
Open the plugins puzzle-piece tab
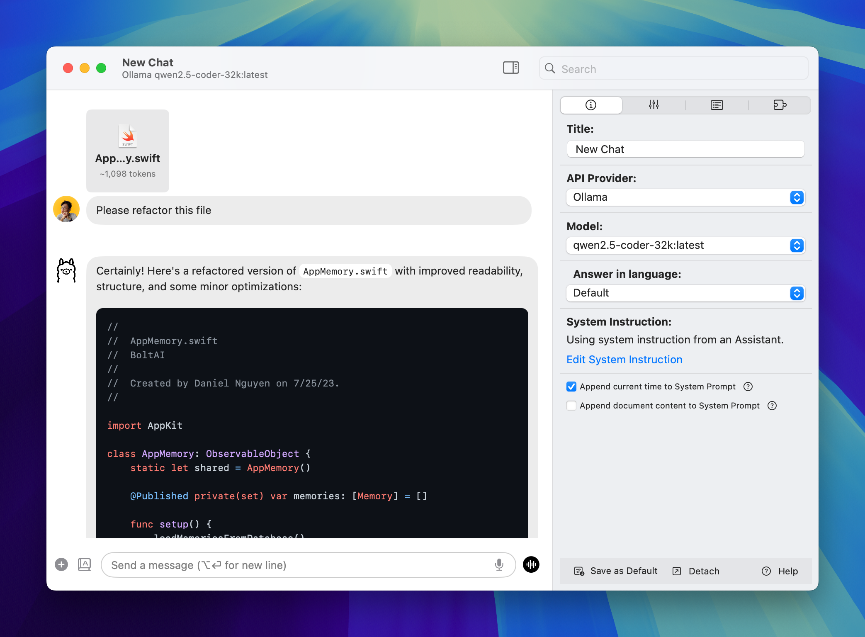[780, 105]
